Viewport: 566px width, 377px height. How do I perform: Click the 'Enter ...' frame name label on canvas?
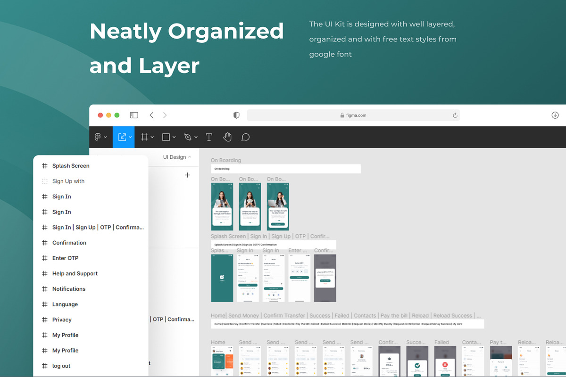tap(298, 250)
